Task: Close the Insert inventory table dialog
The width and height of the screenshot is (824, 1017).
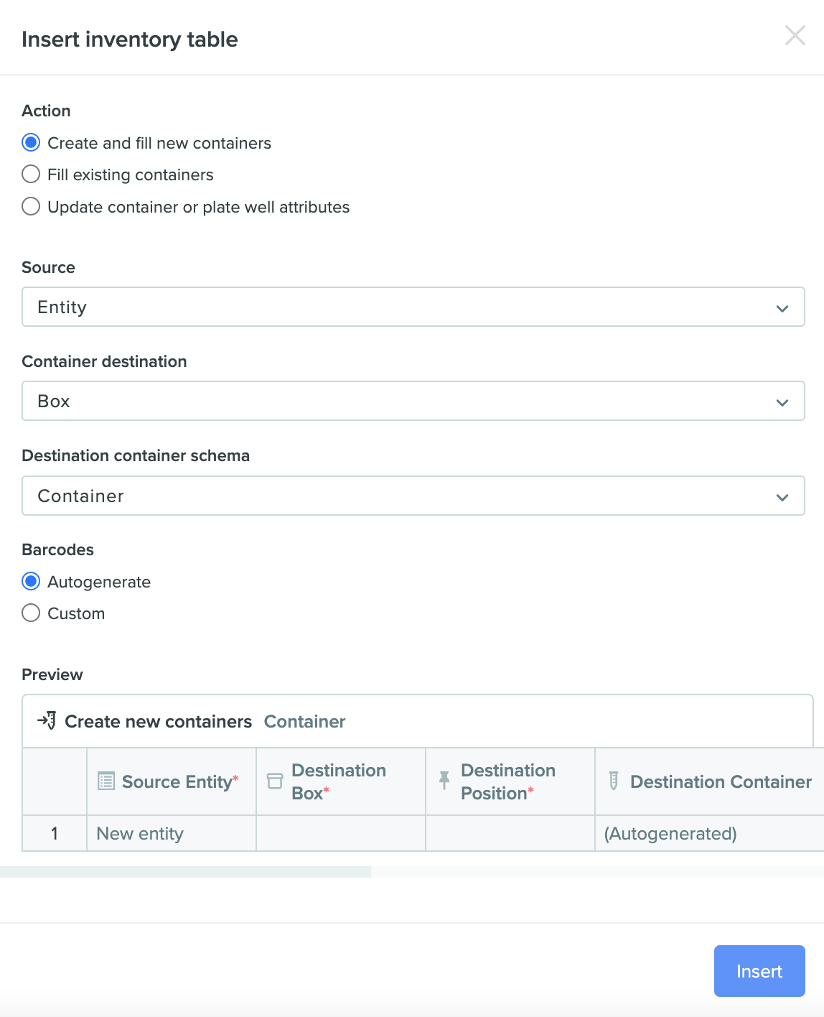Action: click(x=795, y=36)
